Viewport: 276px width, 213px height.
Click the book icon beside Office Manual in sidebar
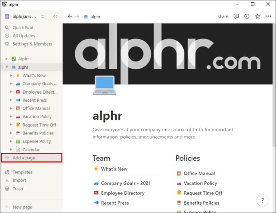click(18, 108)
